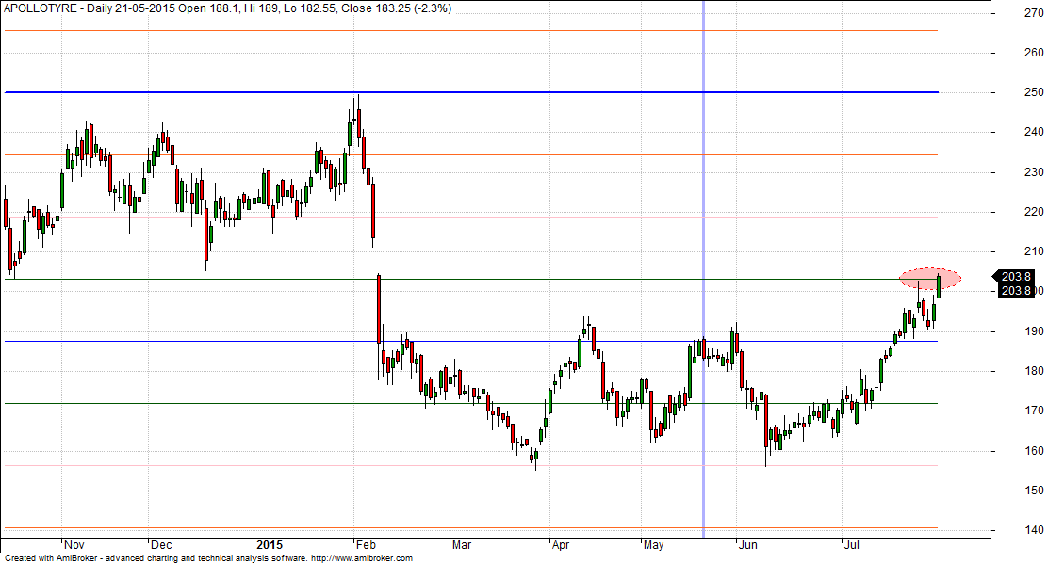
Task: Click the APOLLOTYRE chart title text
Action: (x=40, y=8)
